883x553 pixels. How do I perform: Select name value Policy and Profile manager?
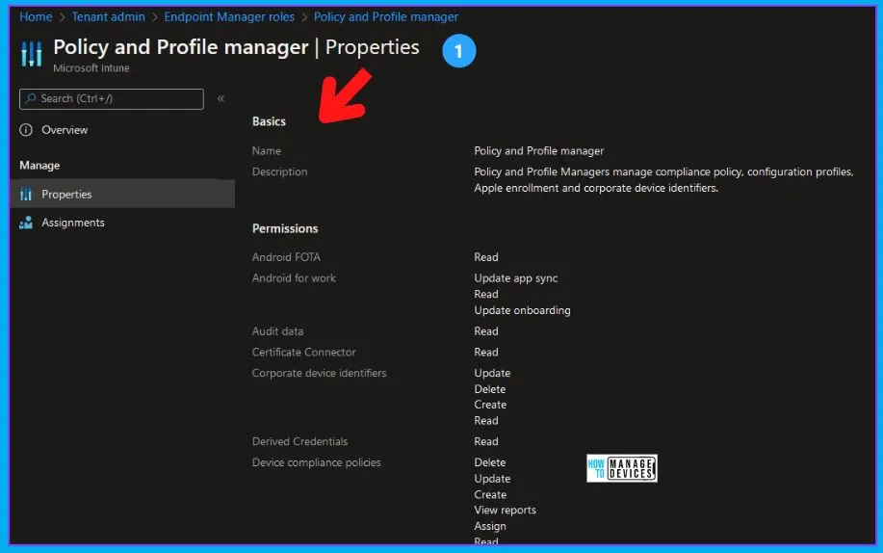539,151
